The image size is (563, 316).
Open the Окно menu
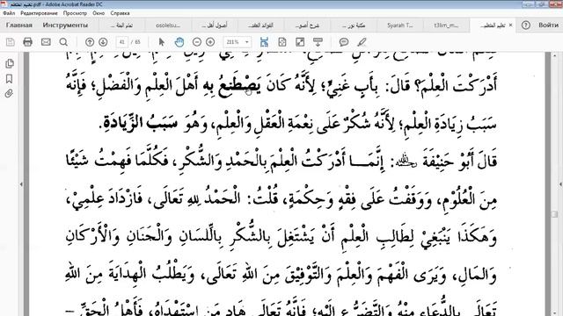pos(99,13)
